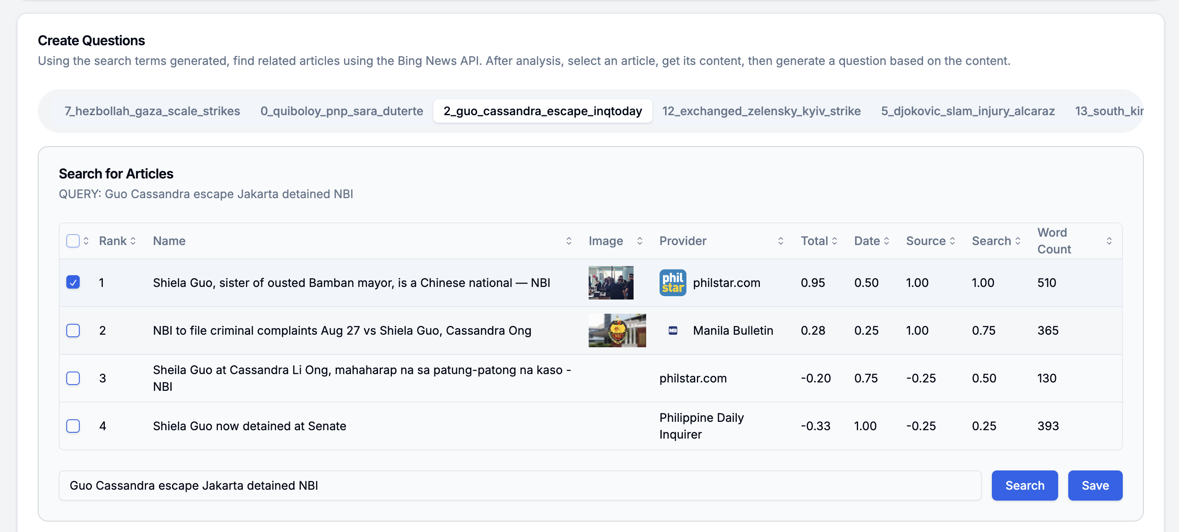Sort the table by Search score
Image resolution: width=1179 pixels, height=532 pixels.
[x=1018, y=241]
